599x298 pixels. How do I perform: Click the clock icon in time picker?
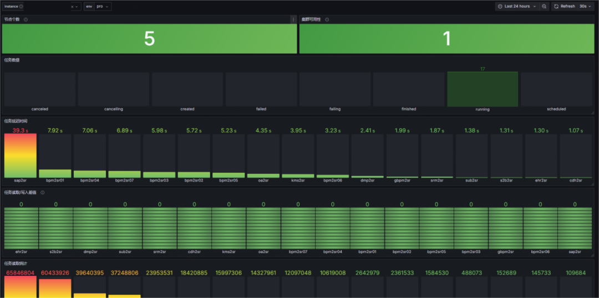[x=500, y=7]
